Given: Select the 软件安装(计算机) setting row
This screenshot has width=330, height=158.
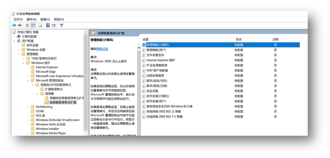Looking at the screenshot, I should pos(221,96).
